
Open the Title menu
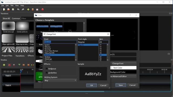click(x=12, y=5)
